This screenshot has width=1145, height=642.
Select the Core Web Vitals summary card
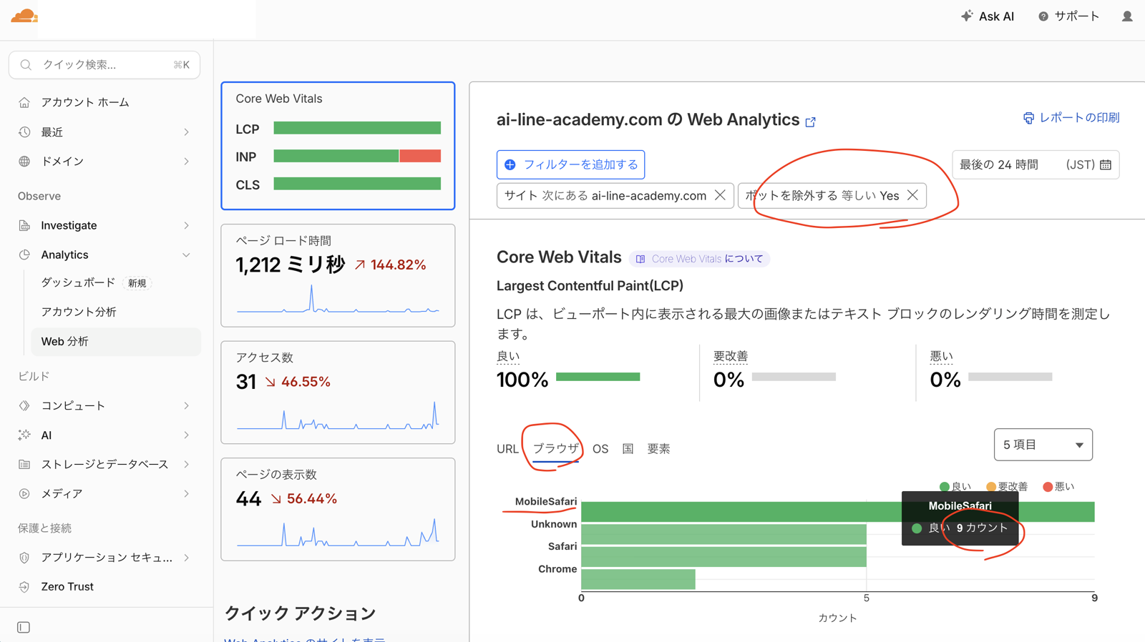[x=338, y=146]
